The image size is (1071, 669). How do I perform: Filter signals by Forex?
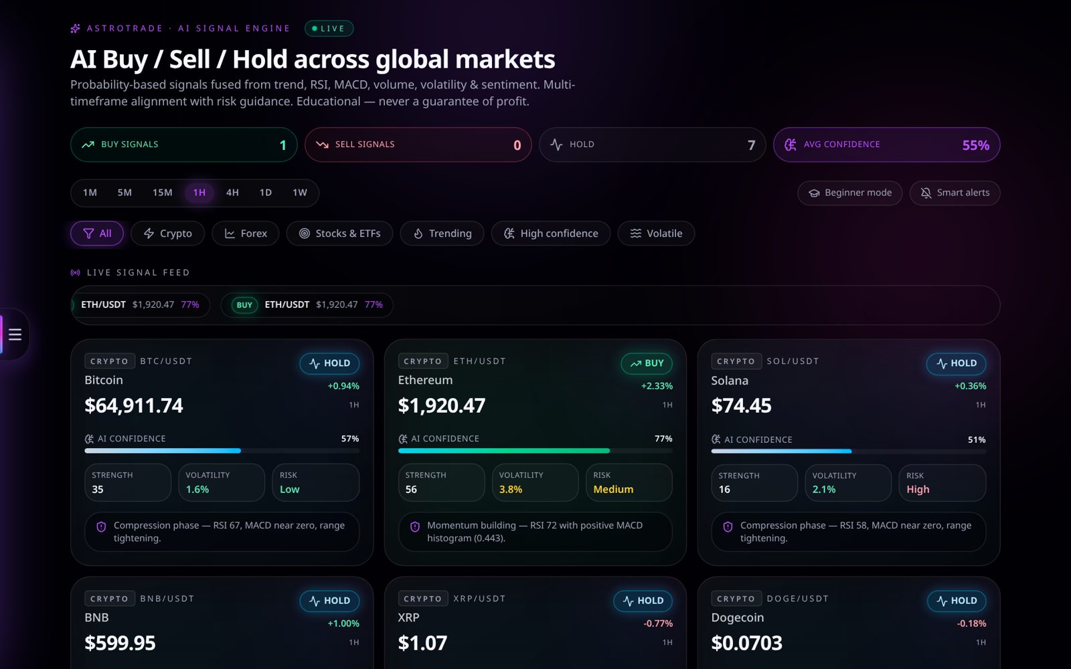pyautogui.click(x=245, y=233)
